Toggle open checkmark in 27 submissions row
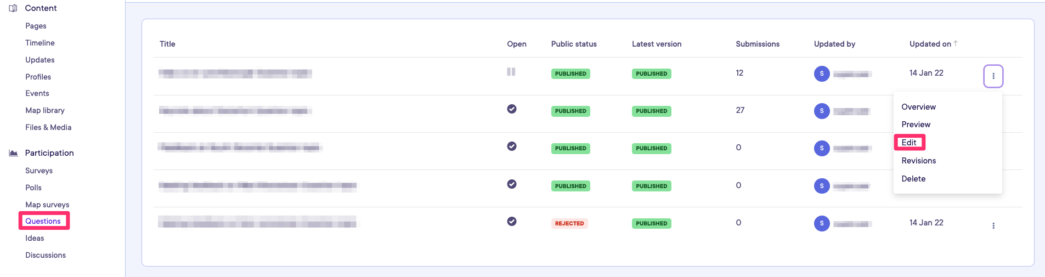Viewport: 1045px width, 277px height. pos(511,109)
